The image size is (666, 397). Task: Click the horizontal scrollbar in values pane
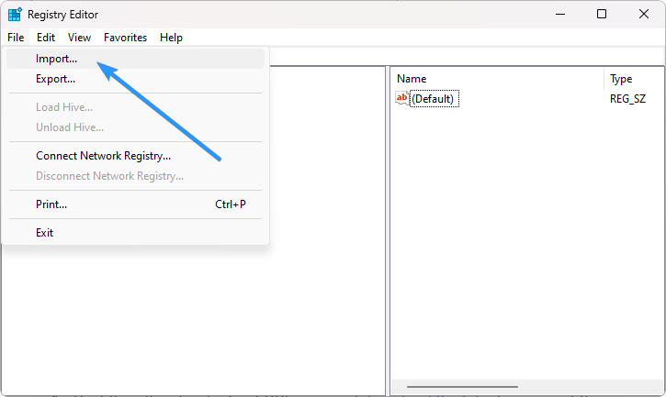coord(462,387)
